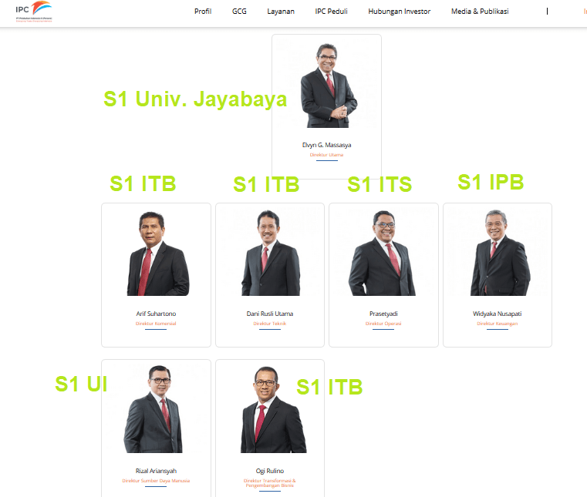The image size is (587, 497).
Task: Click the Rizal Ariansyah name link
Action: coord(156,471)
